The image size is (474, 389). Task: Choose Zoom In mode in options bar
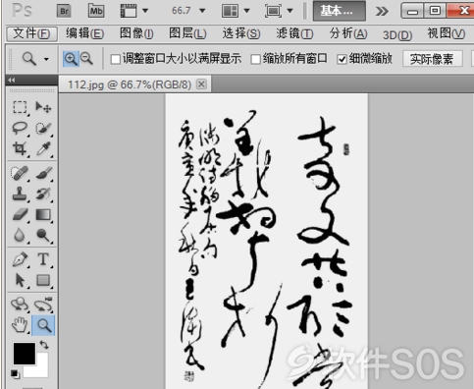pyautogui.click(x=71, y=59)
